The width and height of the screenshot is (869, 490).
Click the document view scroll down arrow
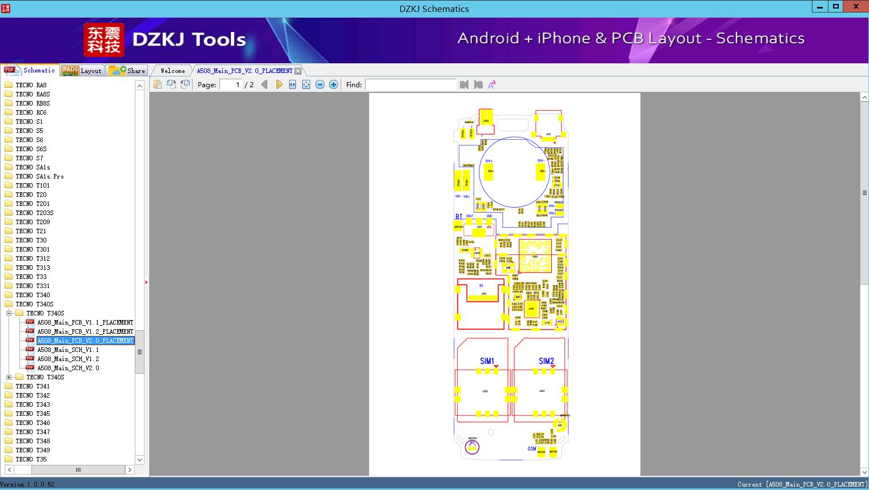864,472
